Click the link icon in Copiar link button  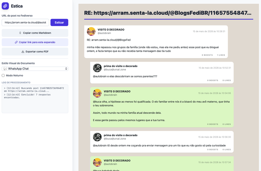16,42
